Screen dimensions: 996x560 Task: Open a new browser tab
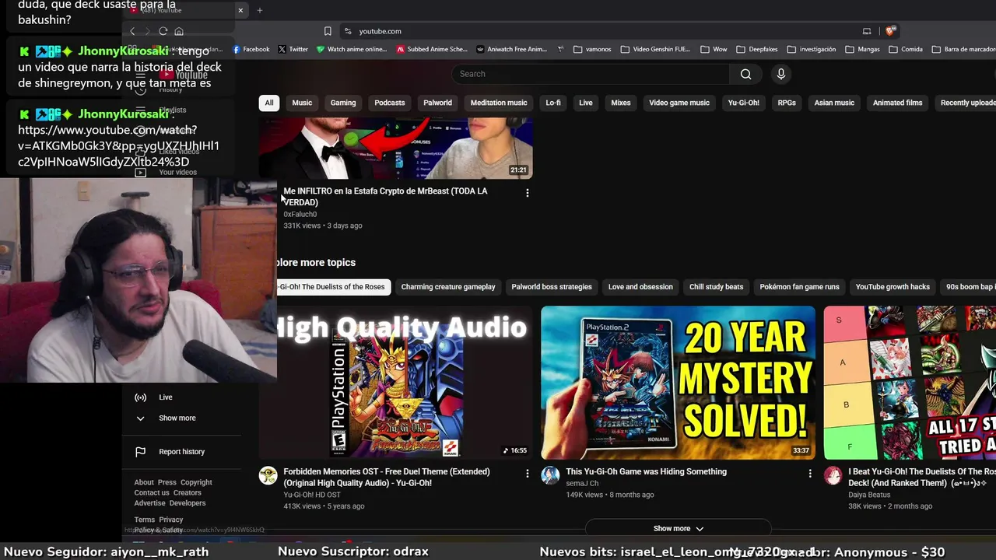260,10
